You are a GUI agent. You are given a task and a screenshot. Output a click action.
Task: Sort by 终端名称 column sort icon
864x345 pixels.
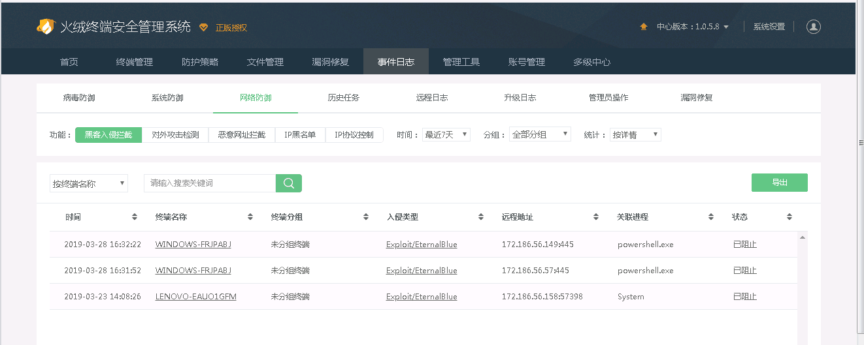pyautogui.click(x=250, y=217)
